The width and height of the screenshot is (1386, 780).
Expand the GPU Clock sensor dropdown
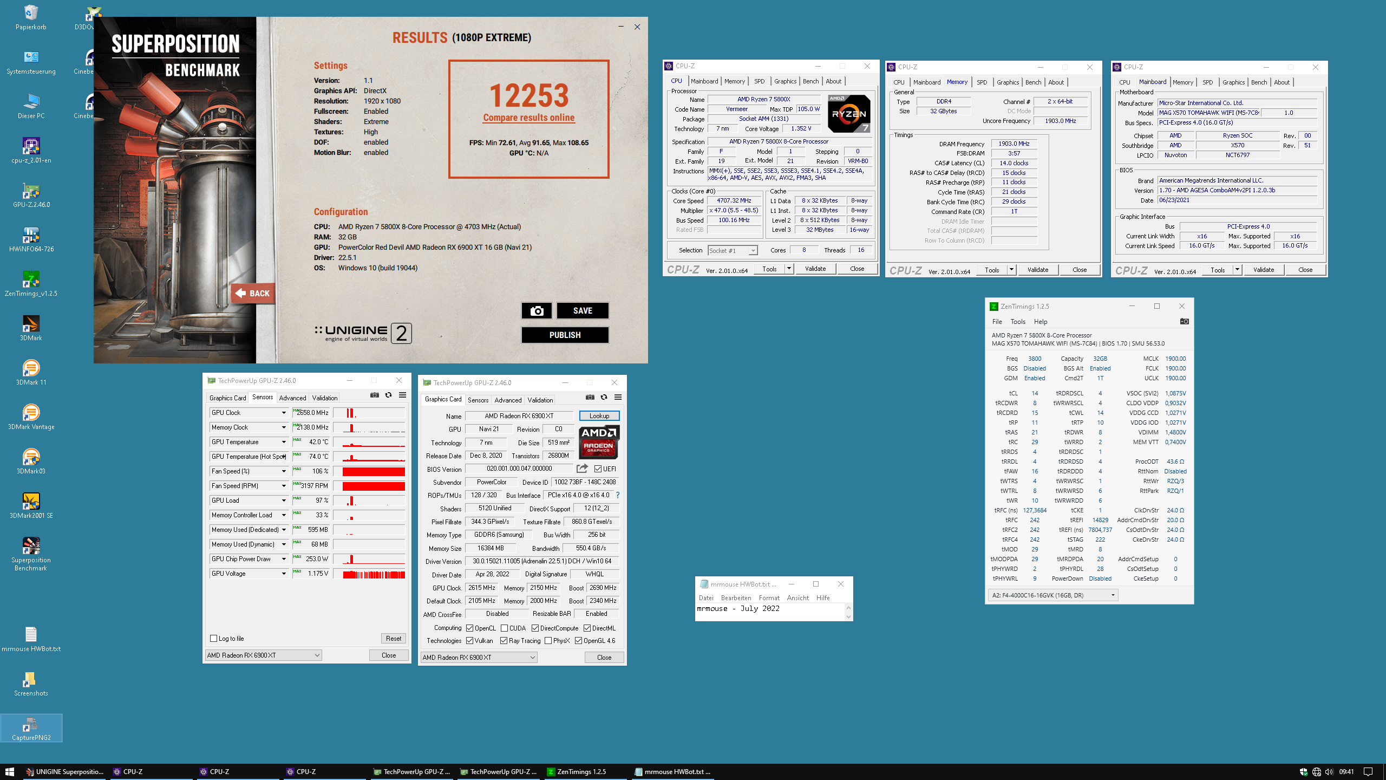coord(283,413)
